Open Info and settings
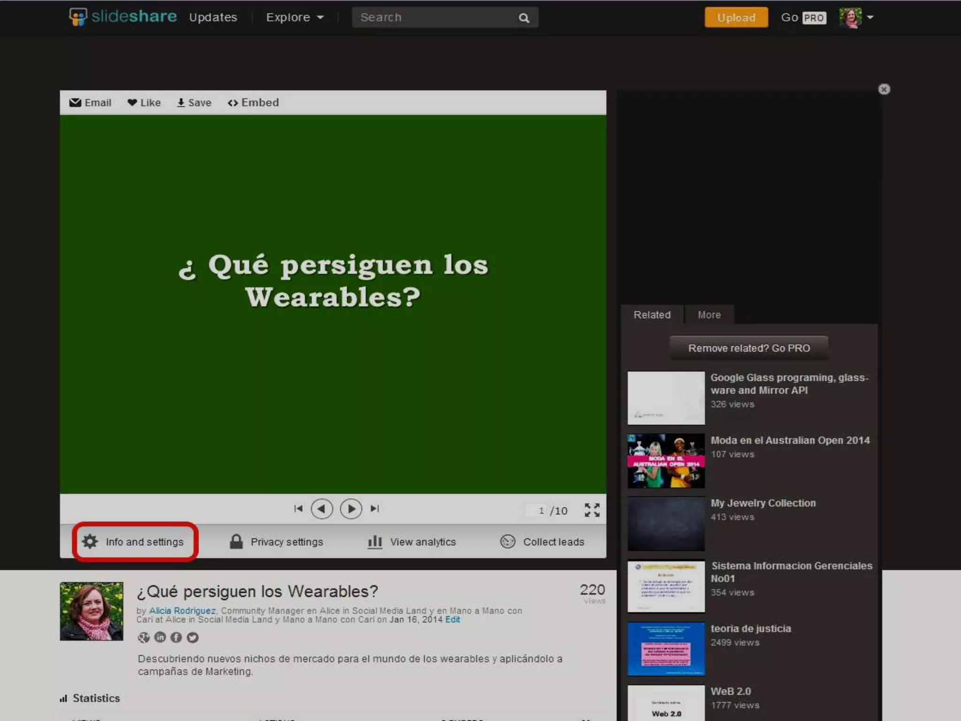Image resolution: width=961 pixels, height=721 pixels. pos(135,542)
